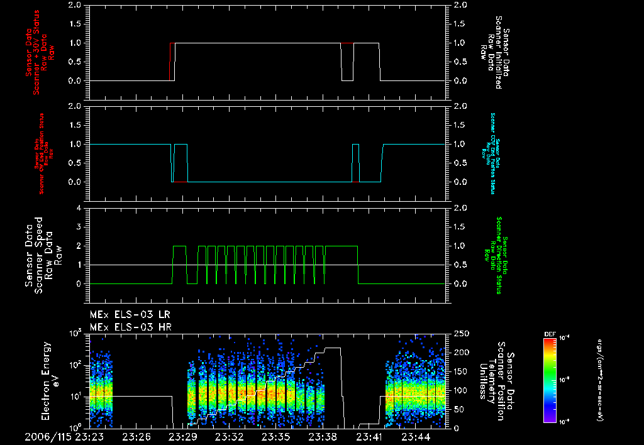Click the '100' scanner position tick label
Screen dimensions: 644x445
pyautogui.click(x=462, y=391)
